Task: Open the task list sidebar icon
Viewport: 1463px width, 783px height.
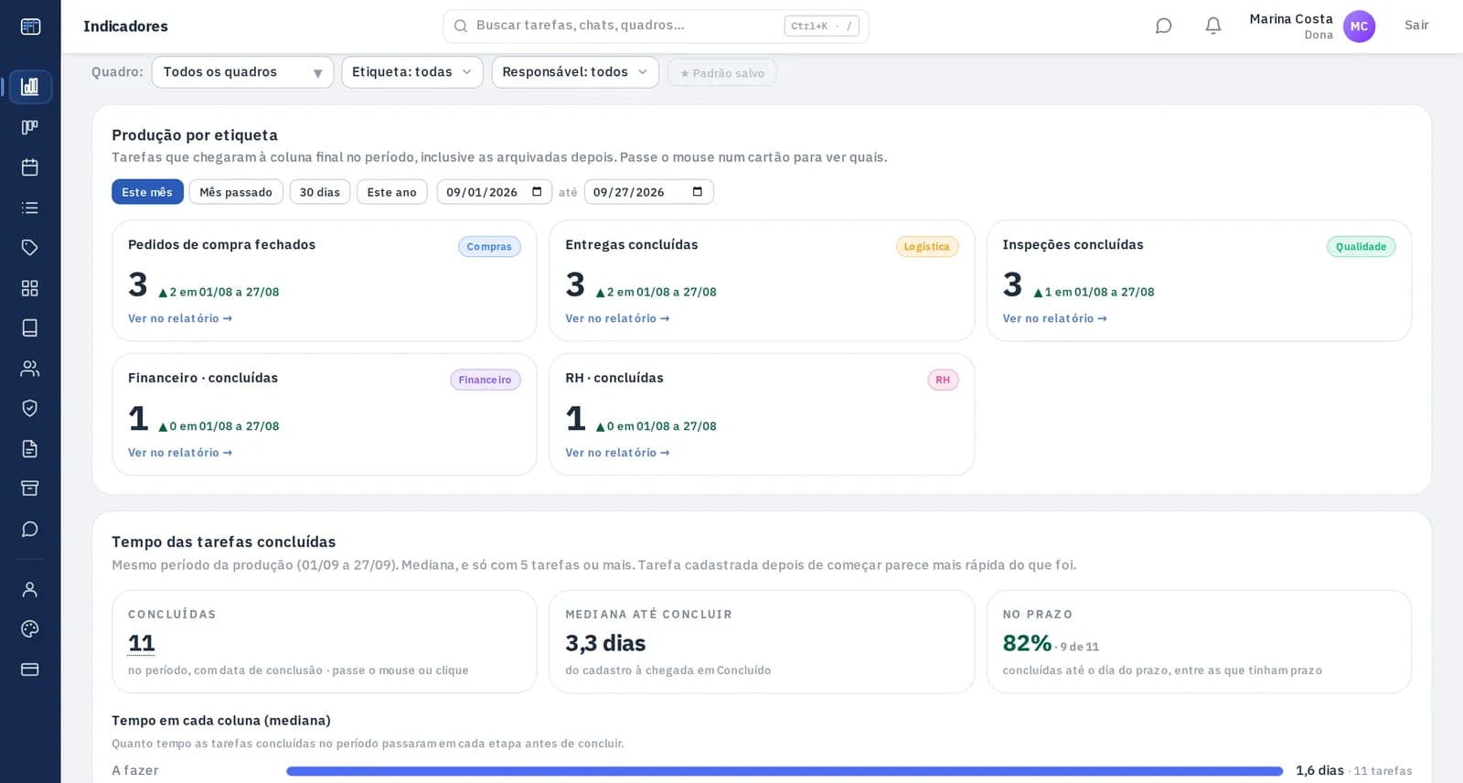Action: [30, 208]
